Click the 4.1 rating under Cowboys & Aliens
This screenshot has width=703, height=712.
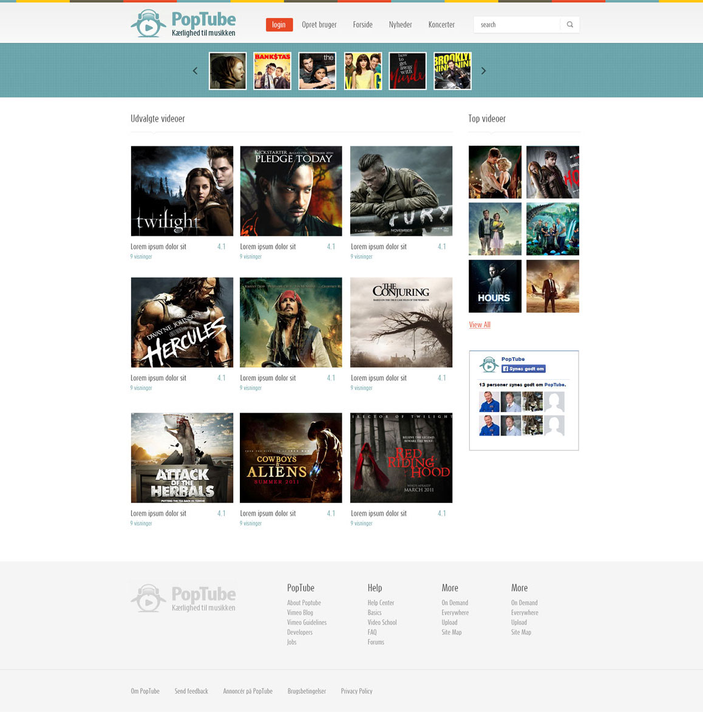tap(331, 513)
